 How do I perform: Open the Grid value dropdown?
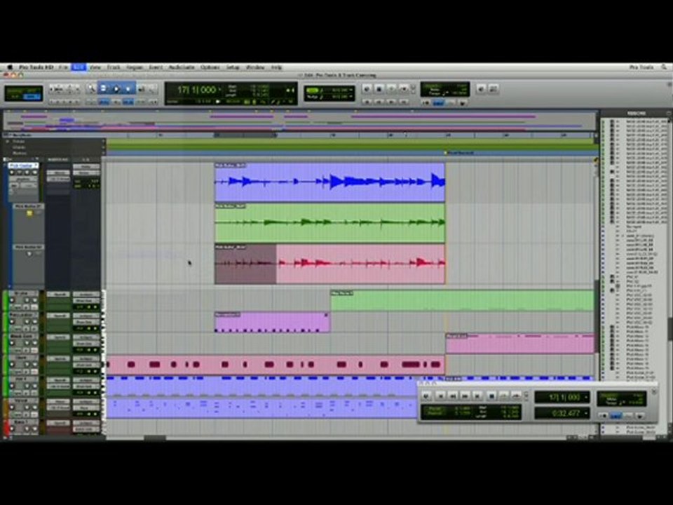point(351,90)
